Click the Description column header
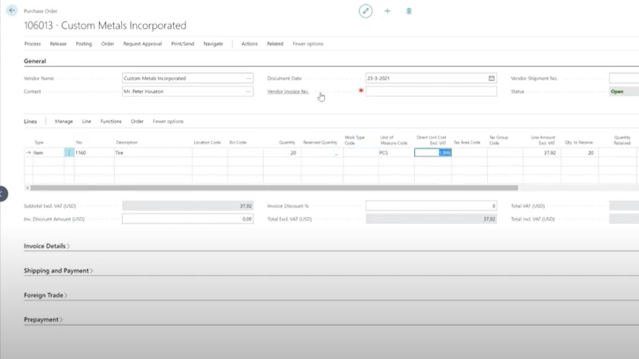639x359 pixels. 127,143
